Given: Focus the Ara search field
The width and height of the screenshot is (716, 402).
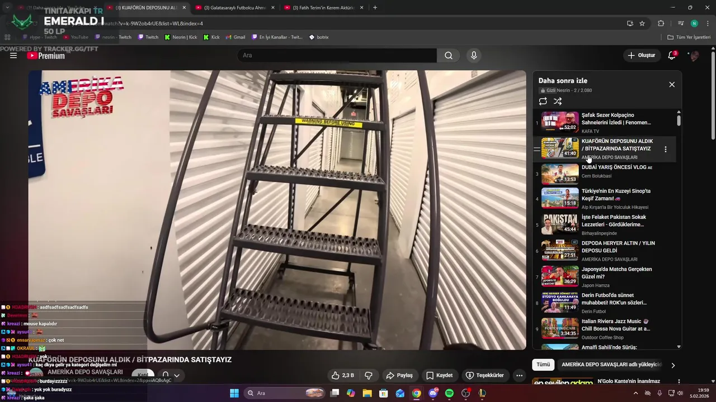Looking at the screenshot, I should 337,55.
